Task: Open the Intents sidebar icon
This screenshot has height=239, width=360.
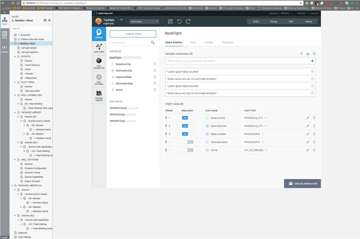Action: pyautogui.click(x=99, y=34)
